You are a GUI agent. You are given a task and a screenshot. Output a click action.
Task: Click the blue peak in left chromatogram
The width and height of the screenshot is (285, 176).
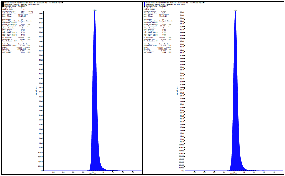coord(94,120)
